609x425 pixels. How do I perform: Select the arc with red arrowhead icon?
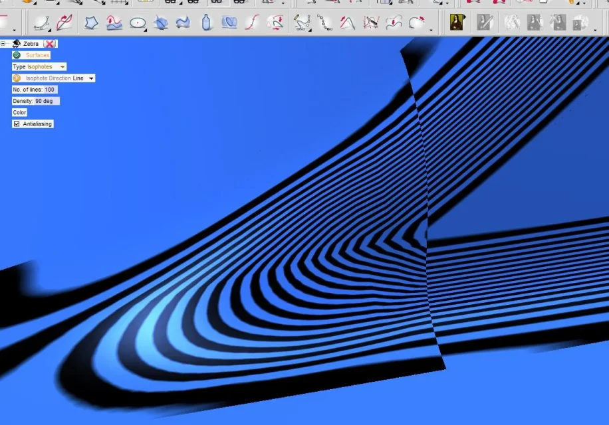[416, 23]
